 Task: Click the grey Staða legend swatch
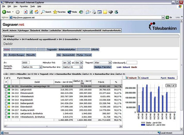pyautogui.click(x=143, y=123)
